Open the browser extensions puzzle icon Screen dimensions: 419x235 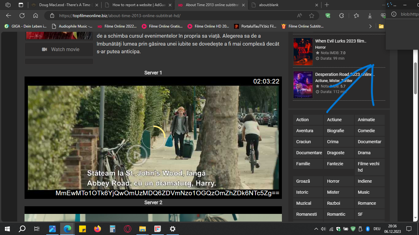341,16
